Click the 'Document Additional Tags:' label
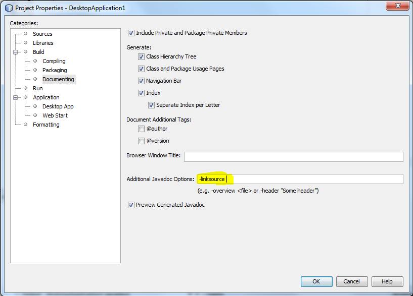The height and width of the screenshot is (296, 413). tap(159, 120)
